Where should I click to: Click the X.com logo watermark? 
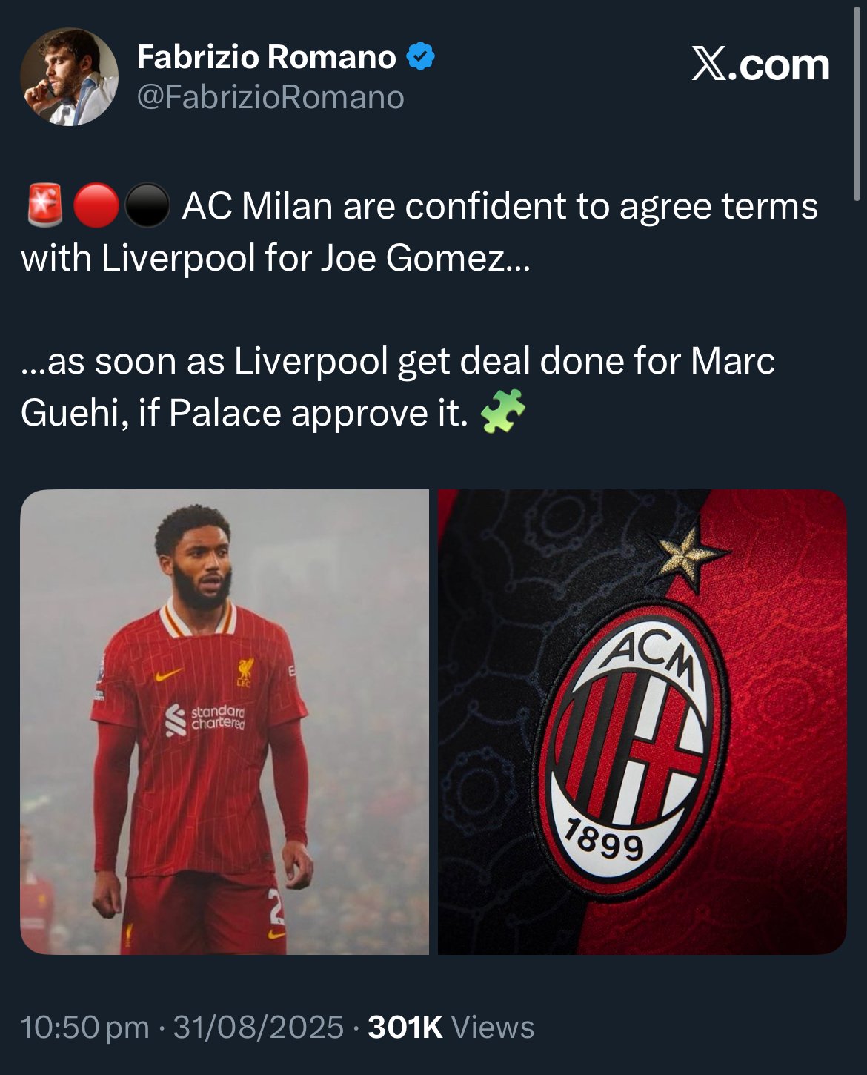[x=761, y=64]
